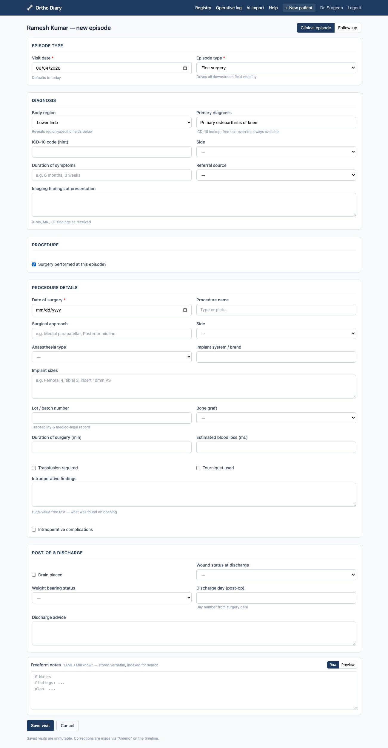The height and width of the screenshot is (748, 388).
Task: Click the Save visit button
Action: (x=40, y=726)
